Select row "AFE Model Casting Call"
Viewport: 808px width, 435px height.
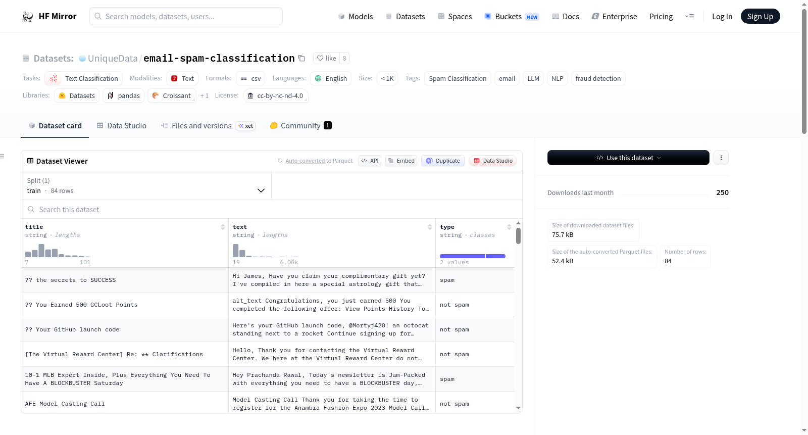coord(268,403)
